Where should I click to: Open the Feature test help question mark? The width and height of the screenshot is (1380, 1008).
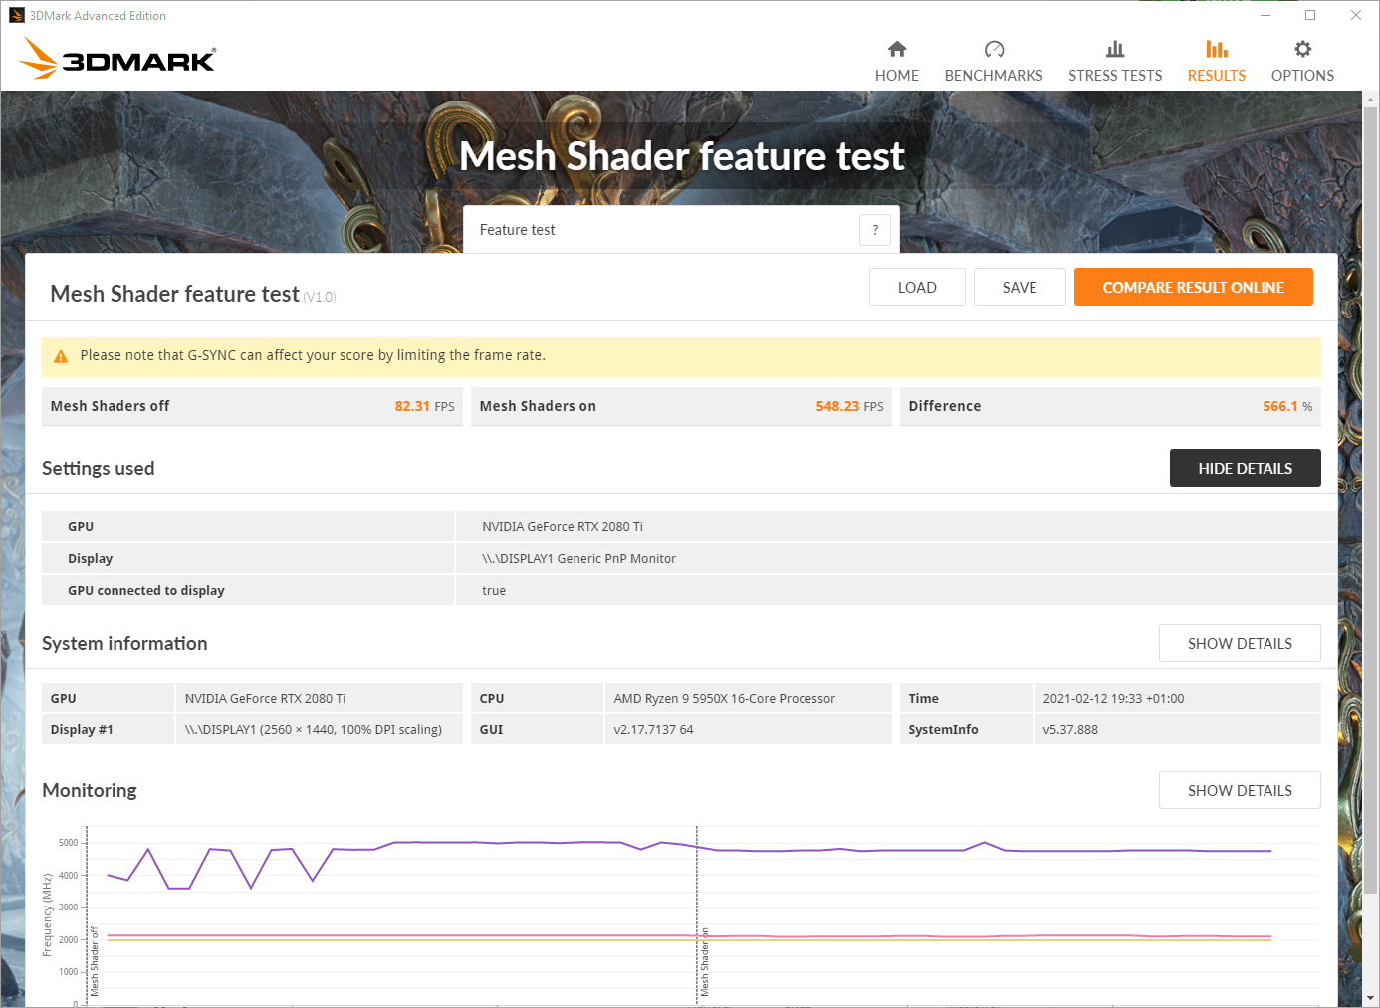pyautogui.click(x=875, y=230)
